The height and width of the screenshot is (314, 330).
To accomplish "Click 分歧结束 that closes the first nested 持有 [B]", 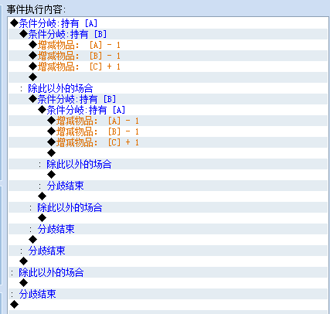I will (168, 251).
